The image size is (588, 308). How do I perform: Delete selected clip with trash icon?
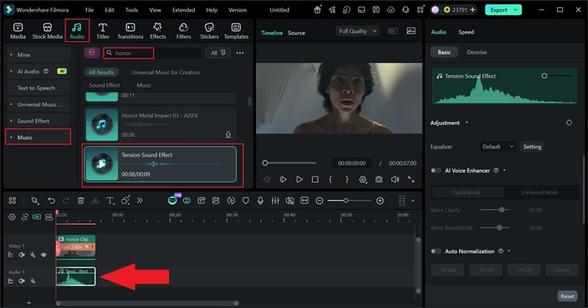(x=81, y=201)
